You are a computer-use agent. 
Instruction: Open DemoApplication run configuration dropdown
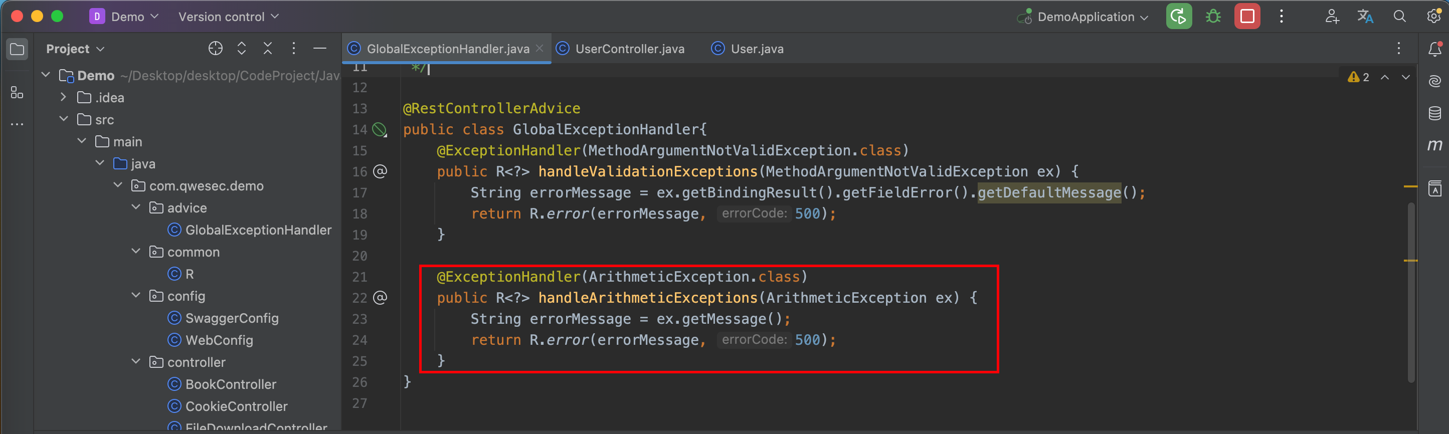pos(1083,17)
